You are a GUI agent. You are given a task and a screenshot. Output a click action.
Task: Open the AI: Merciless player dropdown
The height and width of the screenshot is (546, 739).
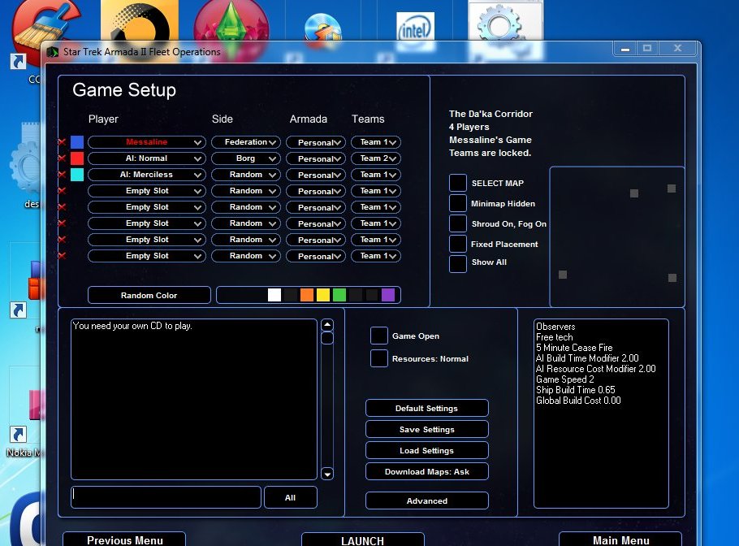[147, 175]
